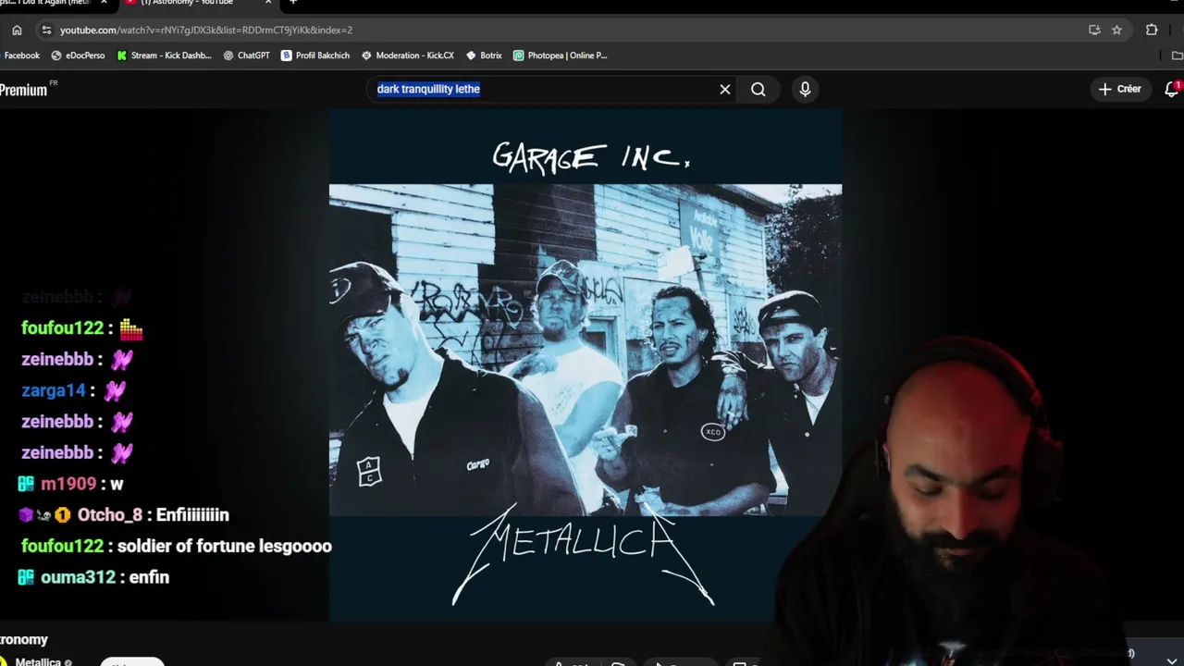Open Photopea Online bookmark
Image resolution: width=1184 pixels, height=666 pixels.
click(x=560, y=55)
